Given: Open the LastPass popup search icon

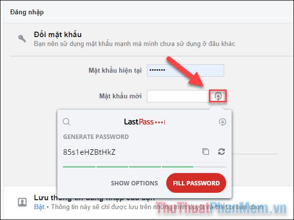Looking at the screenshot, I should tap(66, 122).
